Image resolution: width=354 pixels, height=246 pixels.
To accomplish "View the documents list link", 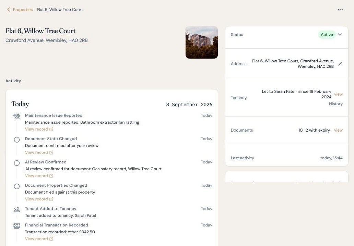I will (338, 130).
